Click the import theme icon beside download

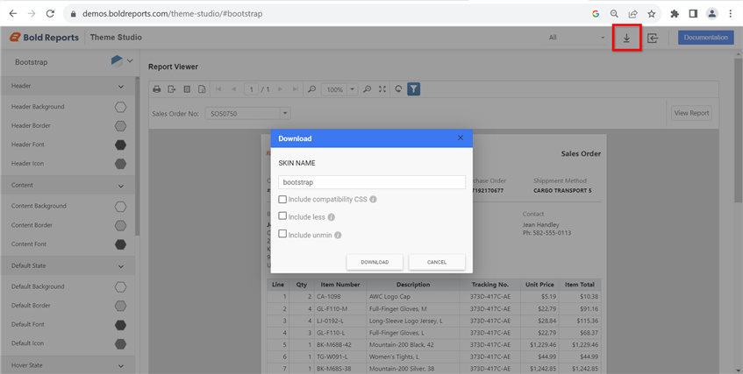[x=653, y=38]
